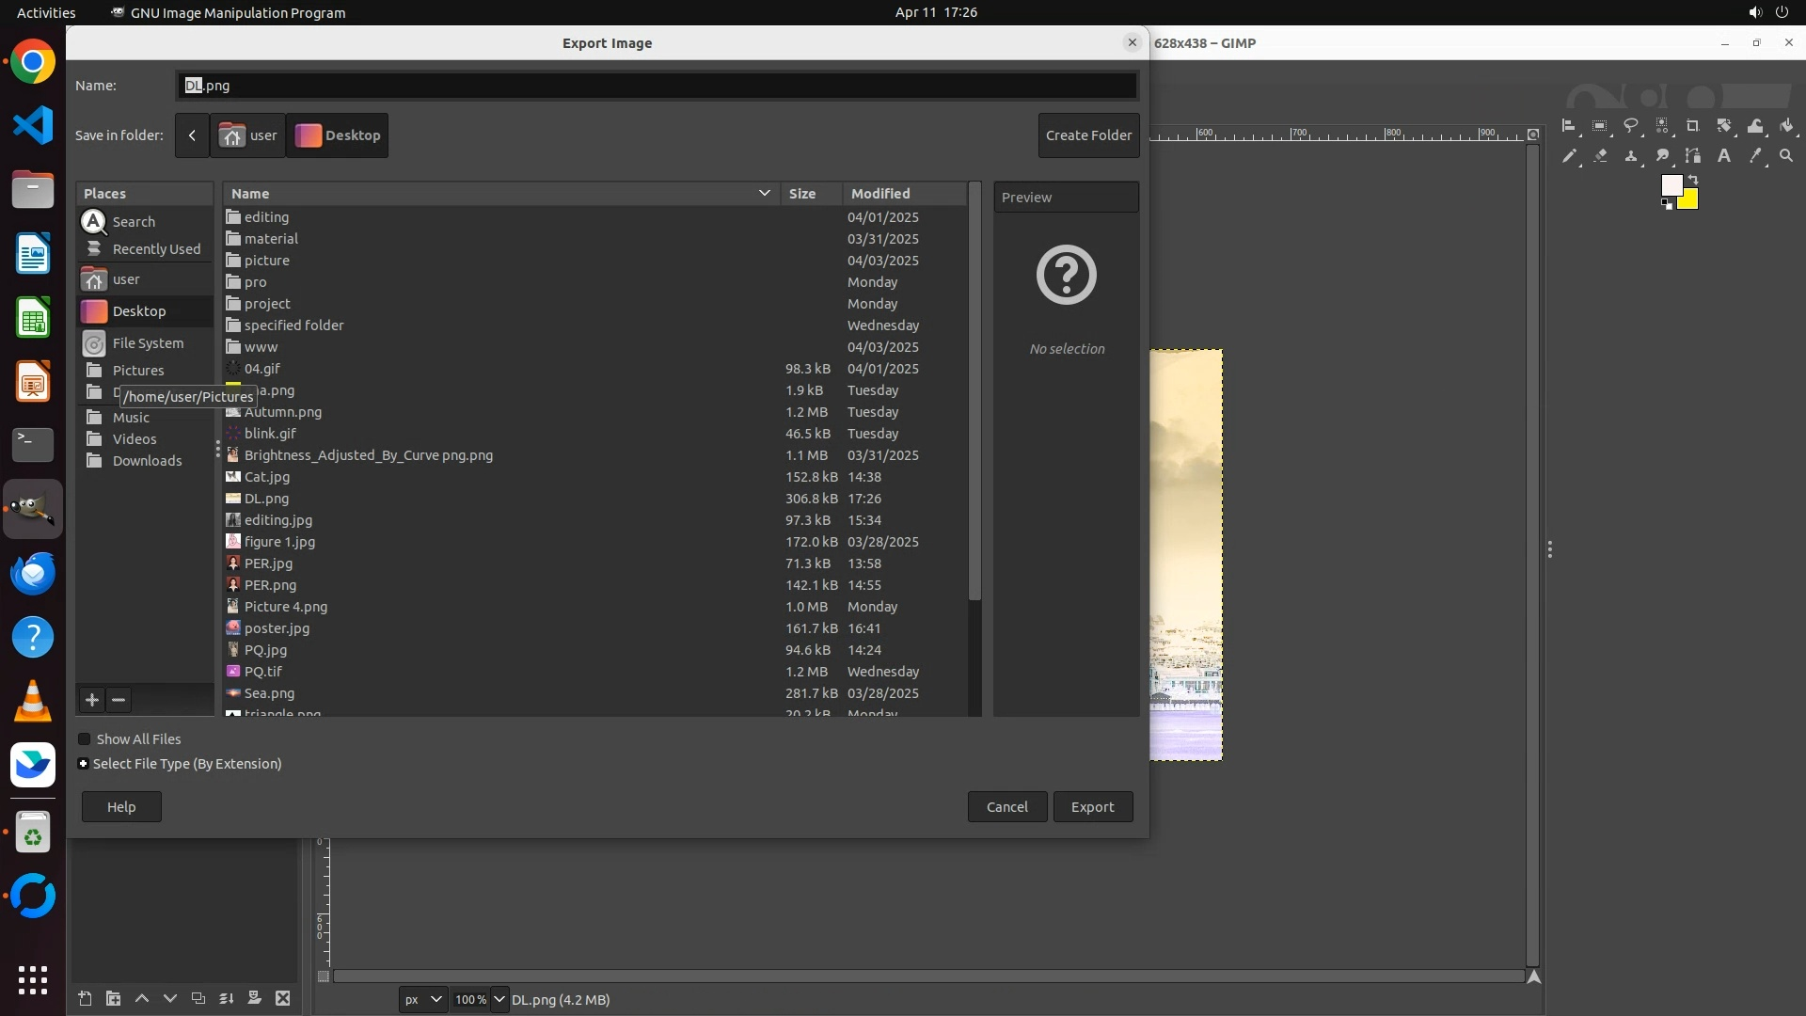Select the Bucket Fill tool
The image size is (1806, 1016).
(x=1786, y=126)
